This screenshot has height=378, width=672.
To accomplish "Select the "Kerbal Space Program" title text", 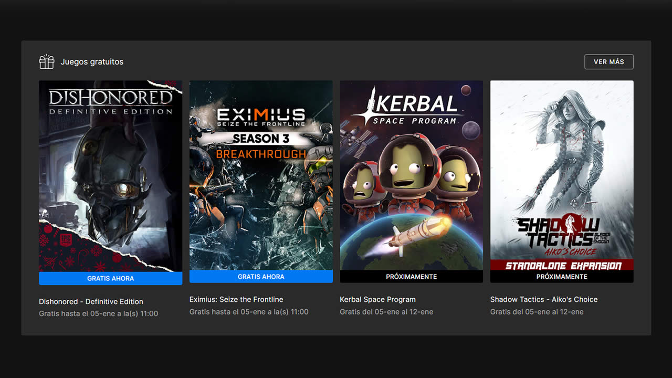I will click(377, 299).
